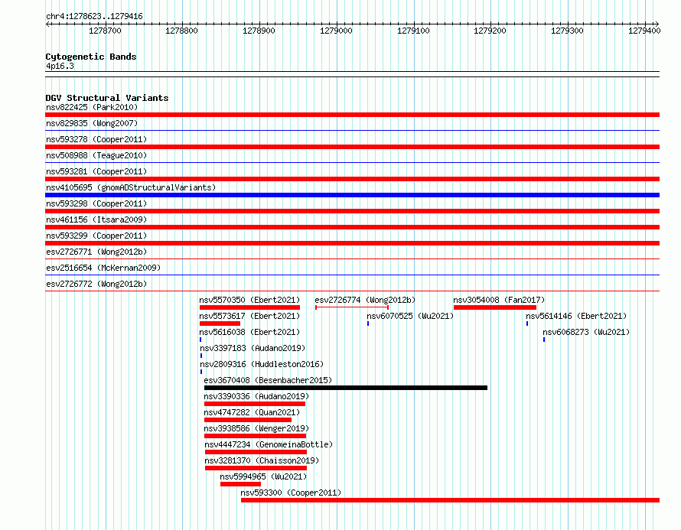This screenshot has height=530, width=681.
Task: Click the small blue mark under nsv6068273
Action: click(544, 340)
